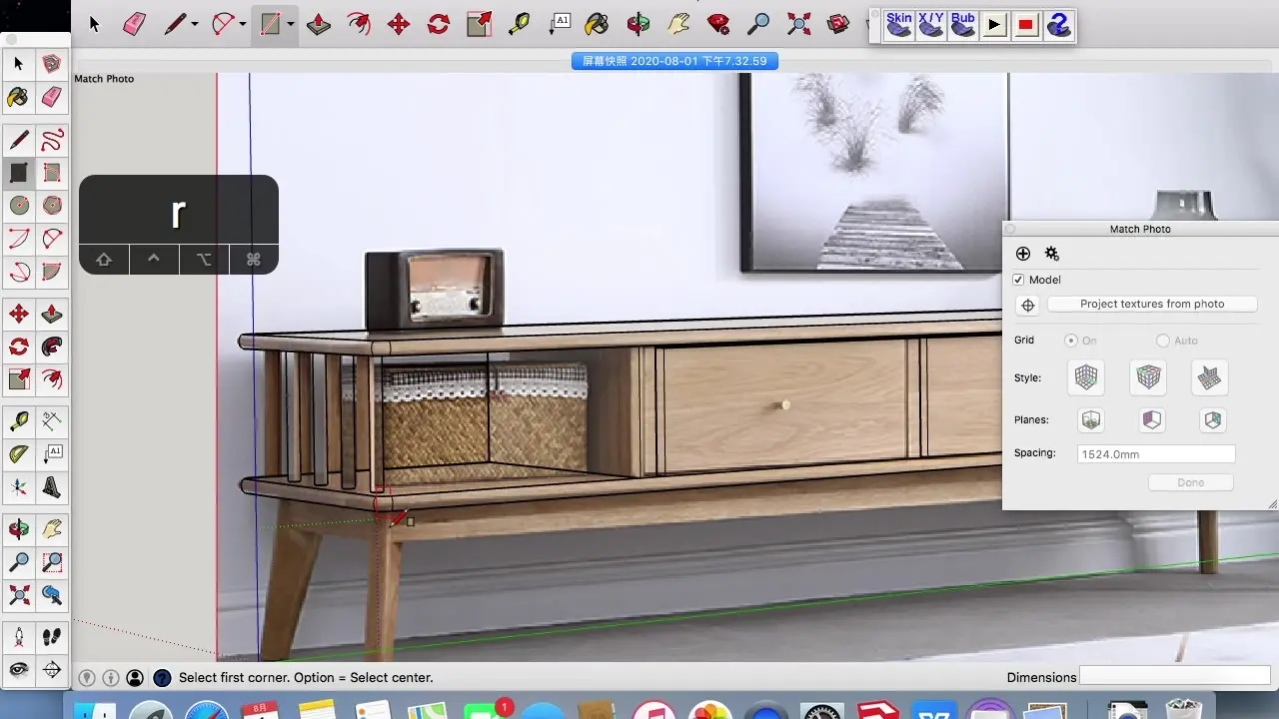Click the crosshair icon beside Project textures
This screenshot has height=719, width=1279.
point(1028,306)
